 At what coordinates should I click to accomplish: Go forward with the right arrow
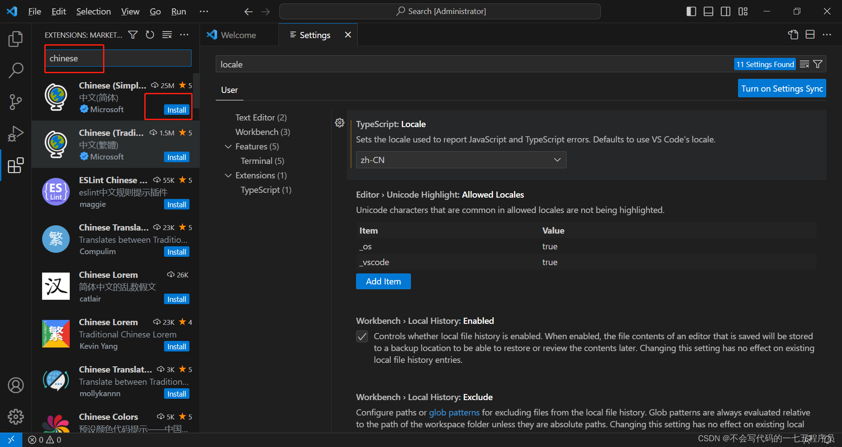point(266,11)
